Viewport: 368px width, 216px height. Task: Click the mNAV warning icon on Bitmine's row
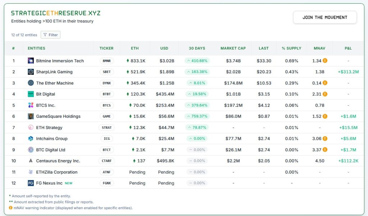coord(325,61)
